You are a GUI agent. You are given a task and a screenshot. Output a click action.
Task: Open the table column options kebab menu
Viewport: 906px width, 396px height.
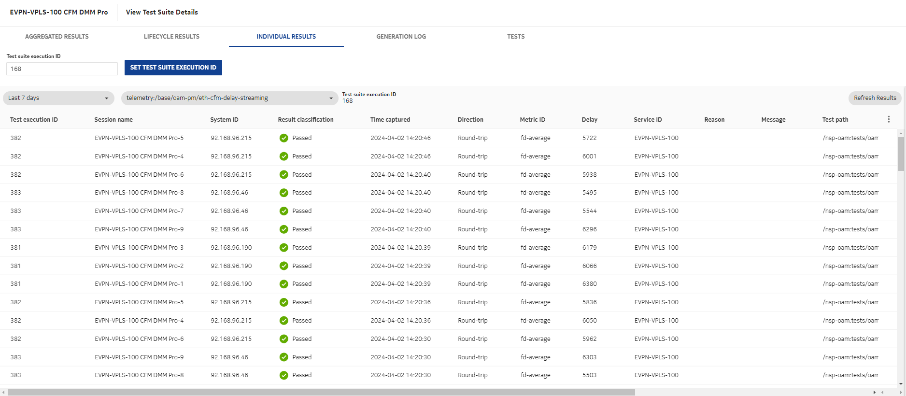point(889,119)
